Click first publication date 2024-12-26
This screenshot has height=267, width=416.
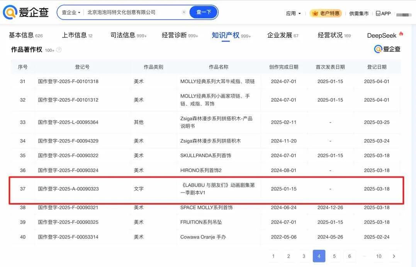330,207
